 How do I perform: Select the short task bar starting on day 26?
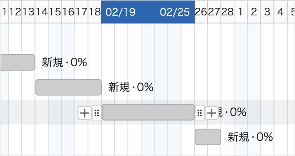tap(208, 137)
